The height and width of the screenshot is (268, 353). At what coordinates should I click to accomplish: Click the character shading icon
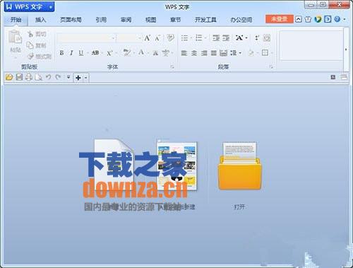(155, 53)
